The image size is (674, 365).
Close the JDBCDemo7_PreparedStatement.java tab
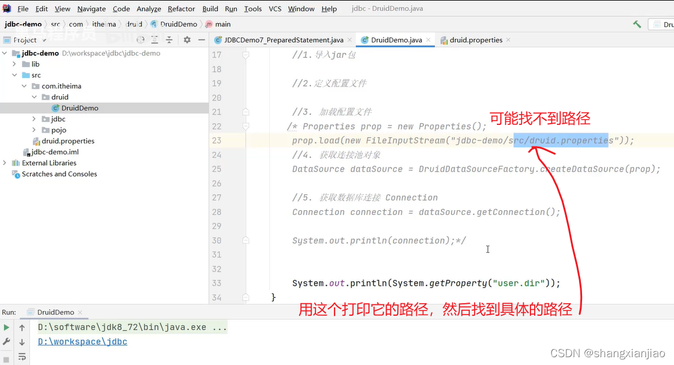tap(350, 40)
